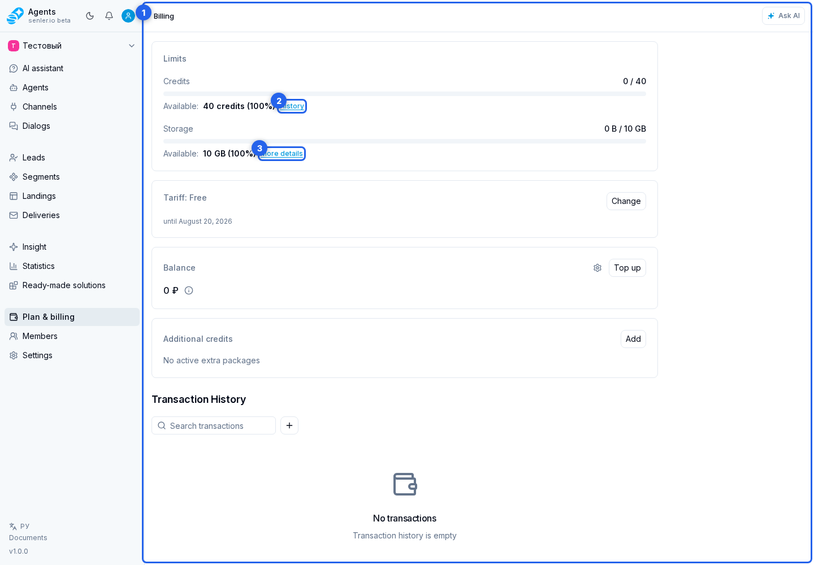Toggle dark mode moon icon
Image resolution: width=814 pixels, height=565 pixels.
(x=90, y=16)
